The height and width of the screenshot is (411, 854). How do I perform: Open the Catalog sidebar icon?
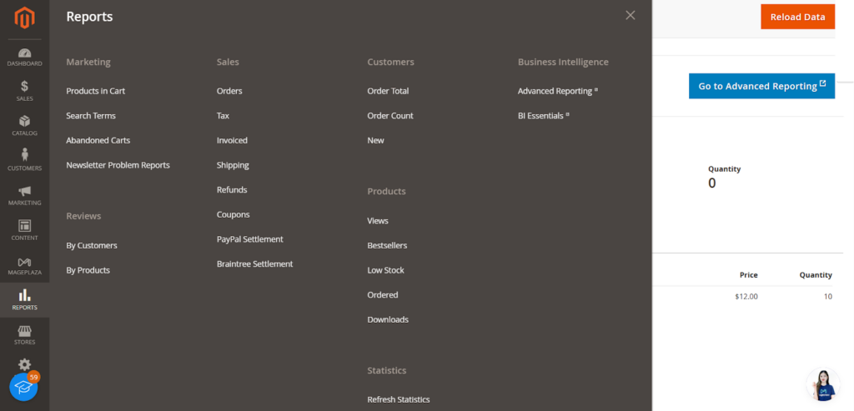click(x=24, y=126)
